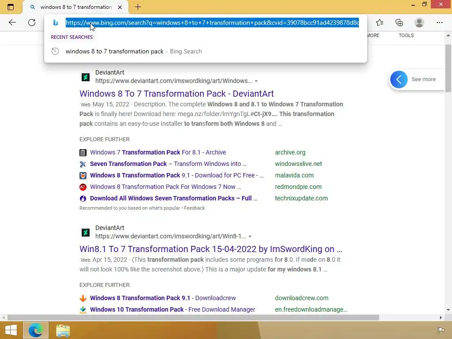Click the technixupdate.com domain text
The width and height of the screenshot is (452, 339).
pos(301,198)
